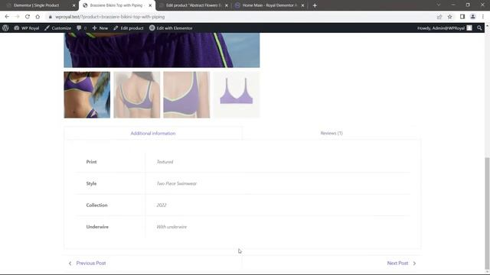Click Edit with Elementor in admin bar
Image resolution: width=490 pixels, height=275 pixels.
(x=171, y=28)
